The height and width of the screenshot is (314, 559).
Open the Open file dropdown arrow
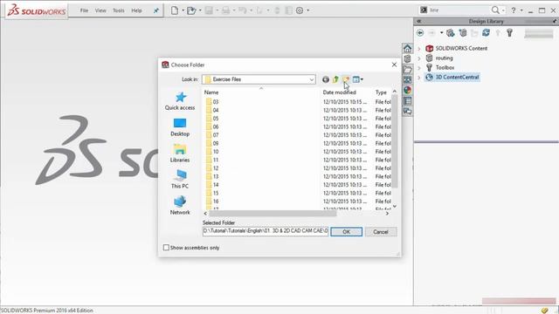[x=200, y=10]
